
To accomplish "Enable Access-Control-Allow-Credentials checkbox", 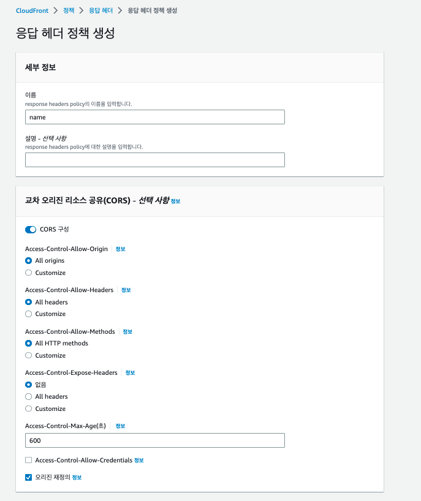I will [28, 460].
